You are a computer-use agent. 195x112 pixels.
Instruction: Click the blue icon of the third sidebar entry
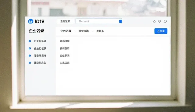[30, 55]
